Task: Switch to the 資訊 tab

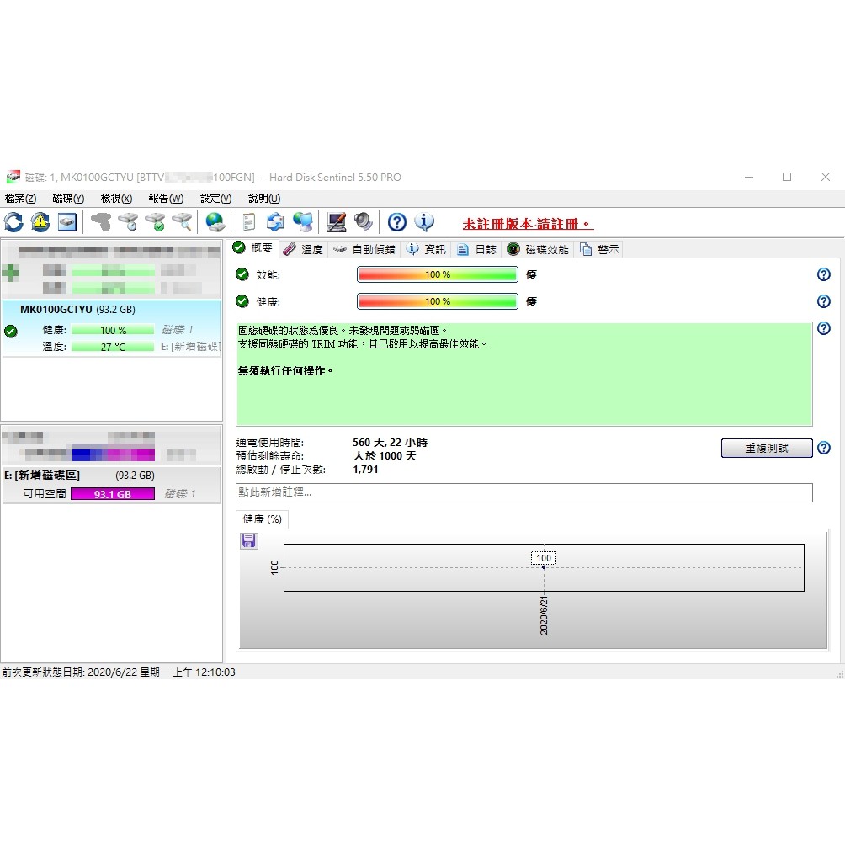Action: tap(426, 249)
